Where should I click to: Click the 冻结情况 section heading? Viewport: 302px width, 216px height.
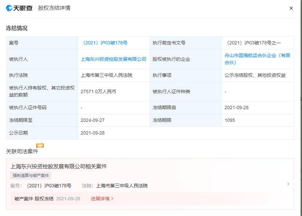[17, 28]
